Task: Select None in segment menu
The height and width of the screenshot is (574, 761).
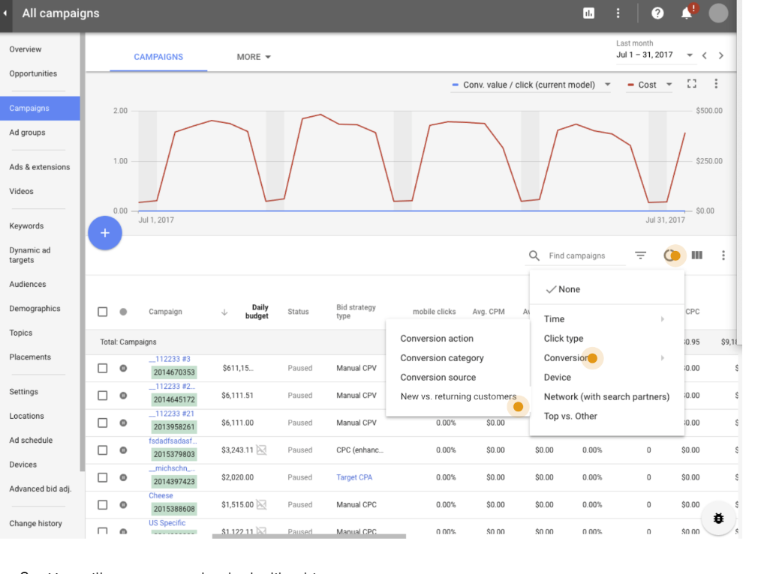Action: [x=606, y=289]
